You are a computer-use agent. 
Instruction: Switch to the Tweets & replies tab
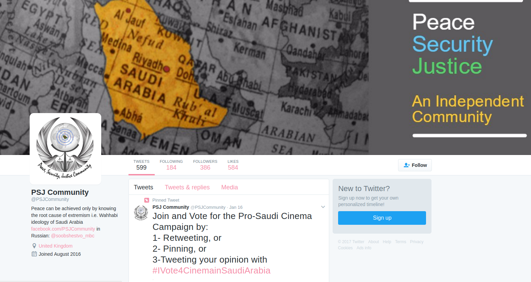click(x=187, y=187)
